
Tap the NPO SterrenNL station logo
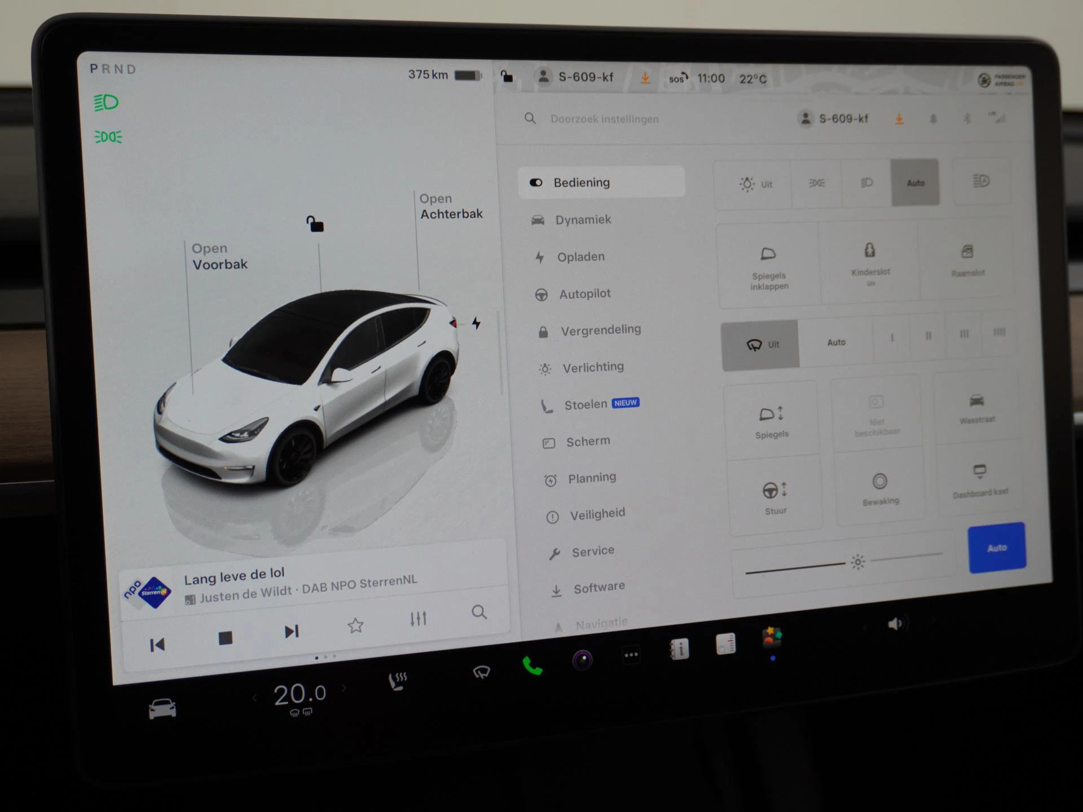(x=148, y=593)
